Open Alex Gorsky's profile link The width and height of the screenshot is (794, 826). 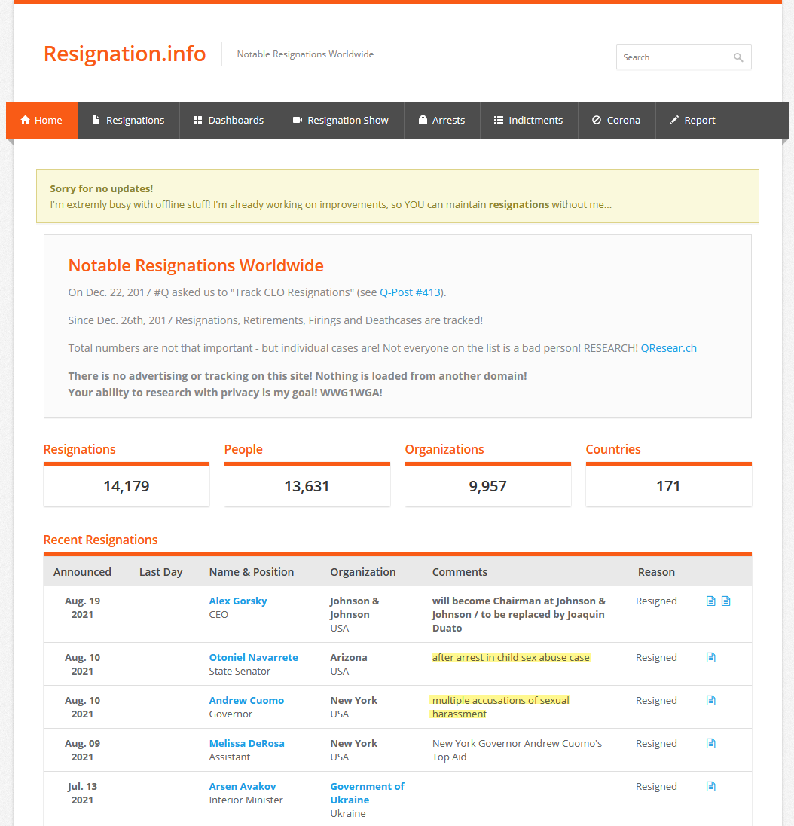(238, 601)
